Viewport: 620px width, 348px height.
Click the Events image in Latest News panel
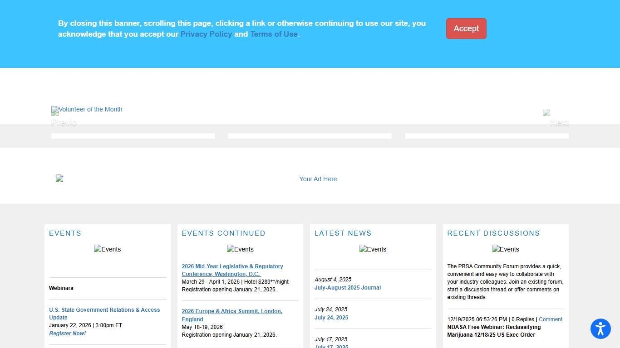373,249
